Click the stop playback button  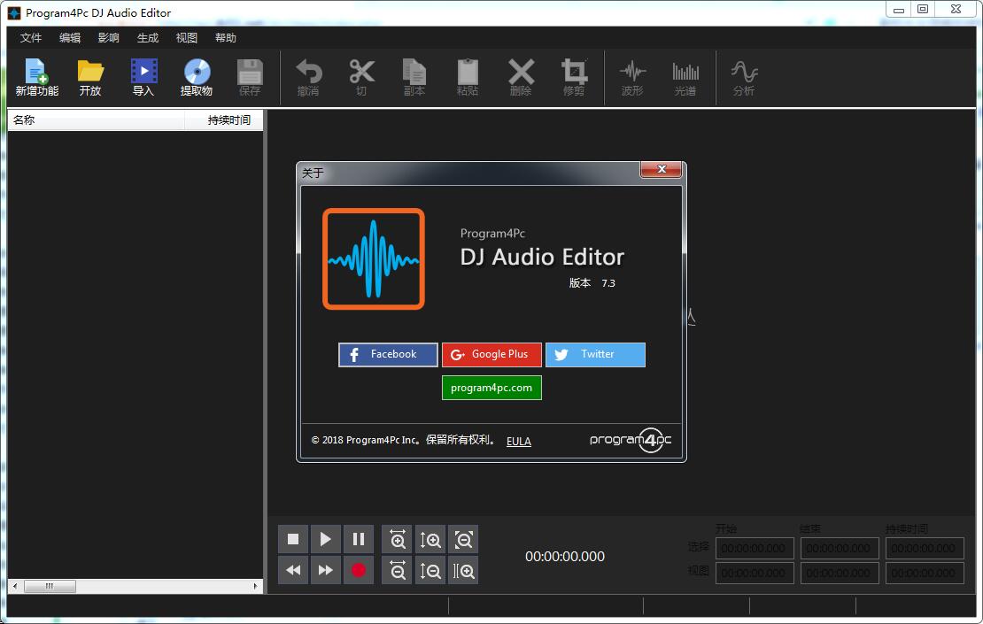click(293, 539)
